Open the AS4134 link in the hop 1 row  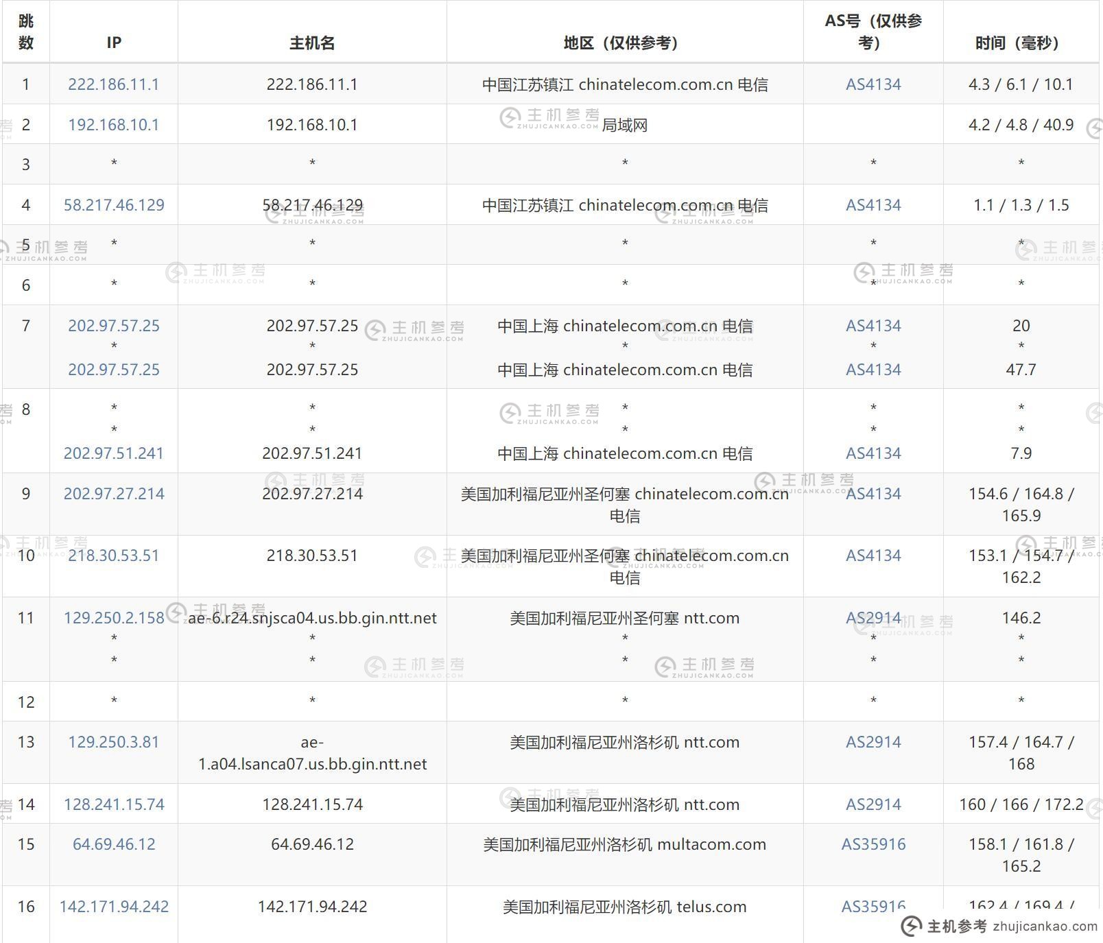[873, 84]
